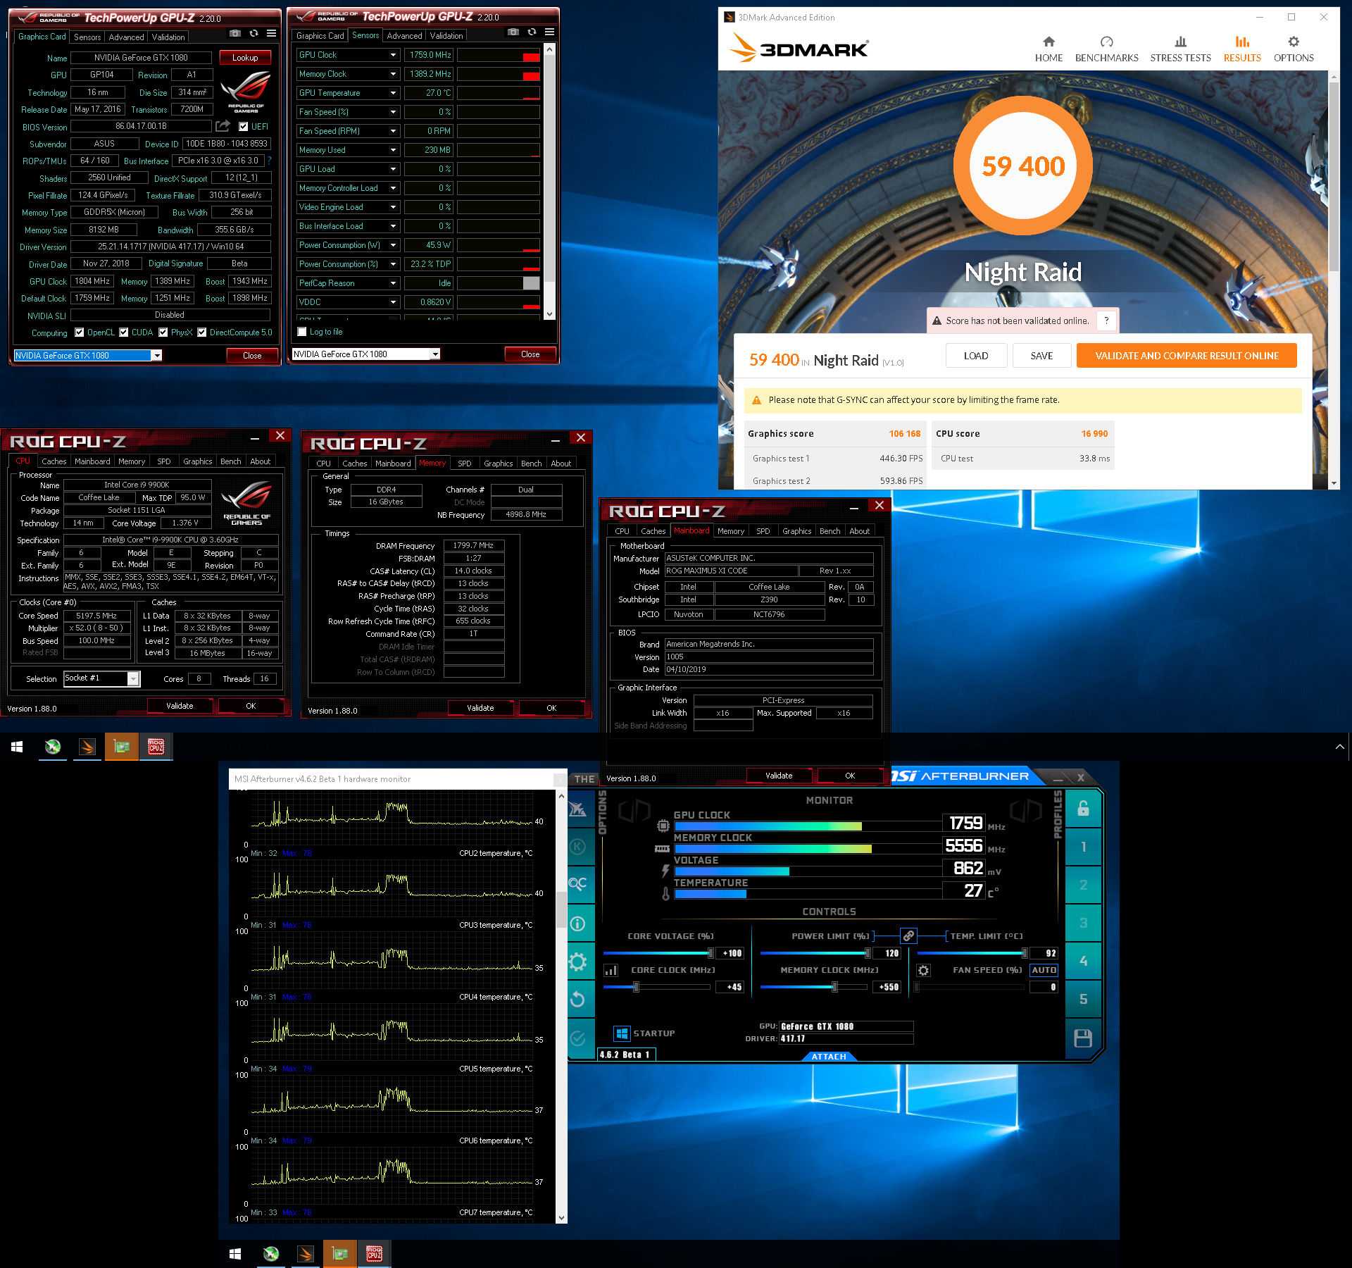The image size is (1352, 1268).
Task: Open CPU-Z Socket #1 selection dropdown
Action: [x=132, y=678]
